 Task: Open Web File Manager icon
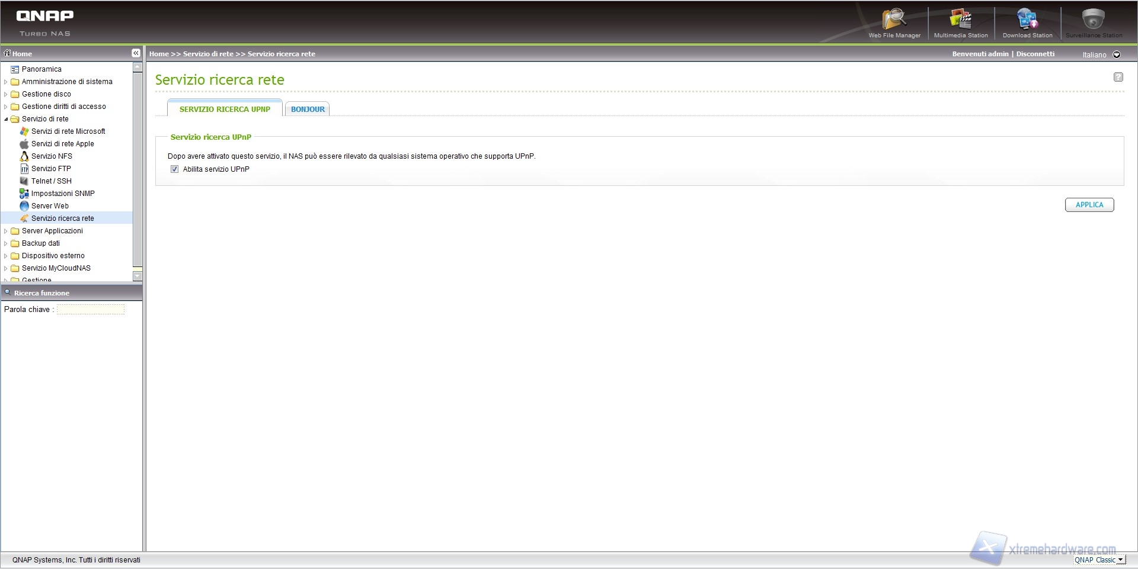click(x=894, y=22)
